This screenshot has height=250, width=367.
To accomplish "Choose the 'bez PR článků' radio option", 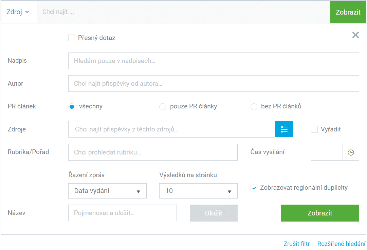I will coord(254,107).
